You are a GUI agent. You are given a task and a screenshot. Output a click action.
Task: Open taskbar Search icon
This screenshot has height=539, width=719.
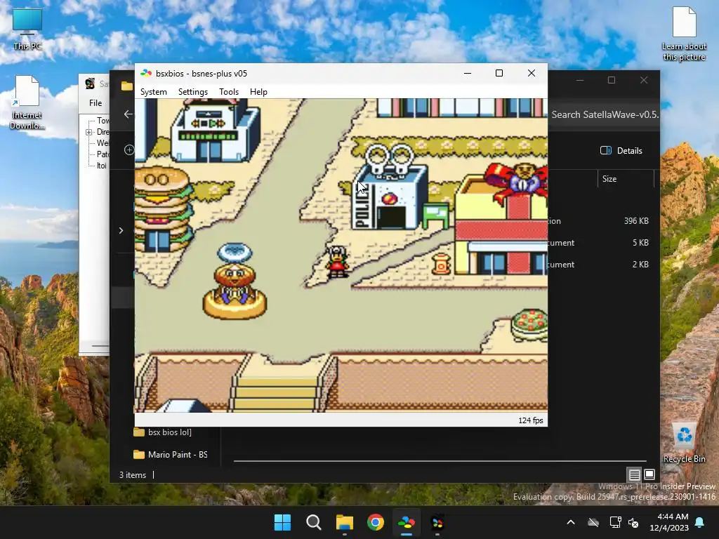tap(314, 522)
